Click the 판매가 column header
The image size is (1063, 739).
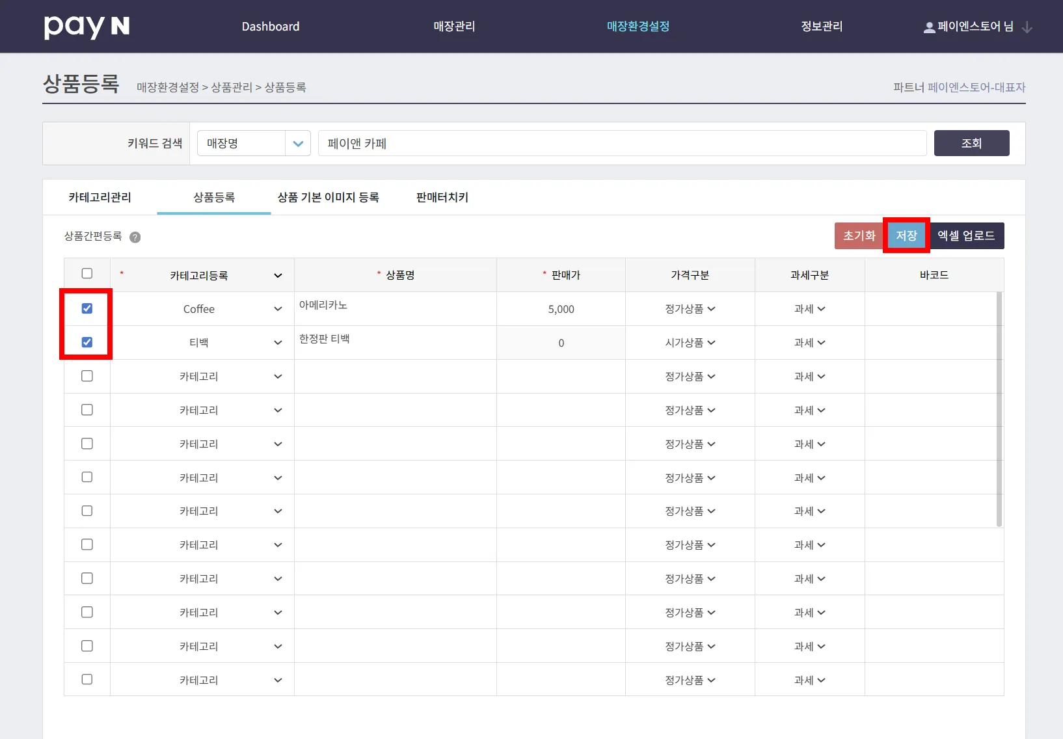[561, 275]
